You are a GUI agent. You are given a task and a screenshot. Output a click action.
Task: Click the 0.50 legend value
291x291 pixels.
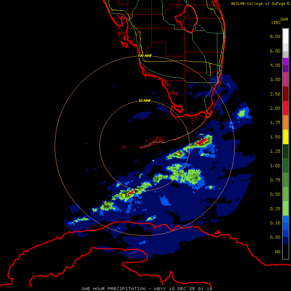275,194
